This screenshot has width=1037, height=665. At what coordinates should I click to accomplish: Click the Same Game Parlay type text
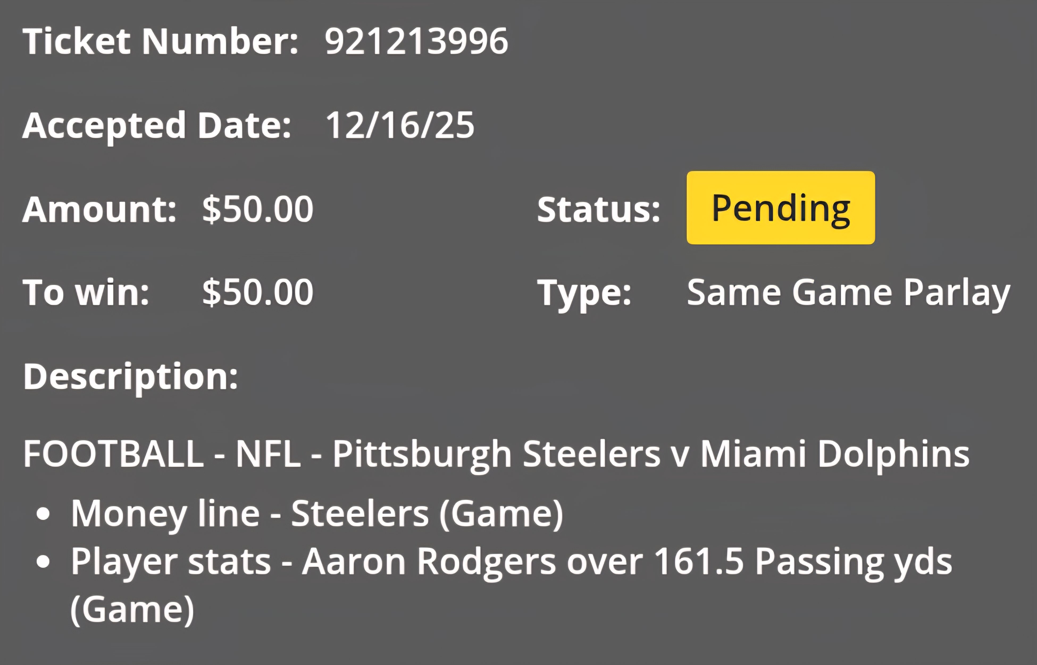pos(848,294)
